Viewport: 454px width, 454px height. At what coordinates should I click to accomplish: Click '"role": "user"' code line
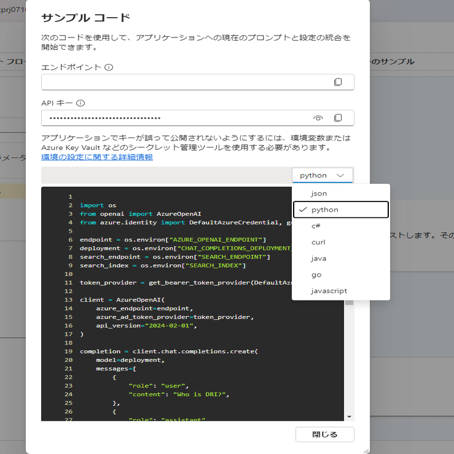[x=159, y=386]
